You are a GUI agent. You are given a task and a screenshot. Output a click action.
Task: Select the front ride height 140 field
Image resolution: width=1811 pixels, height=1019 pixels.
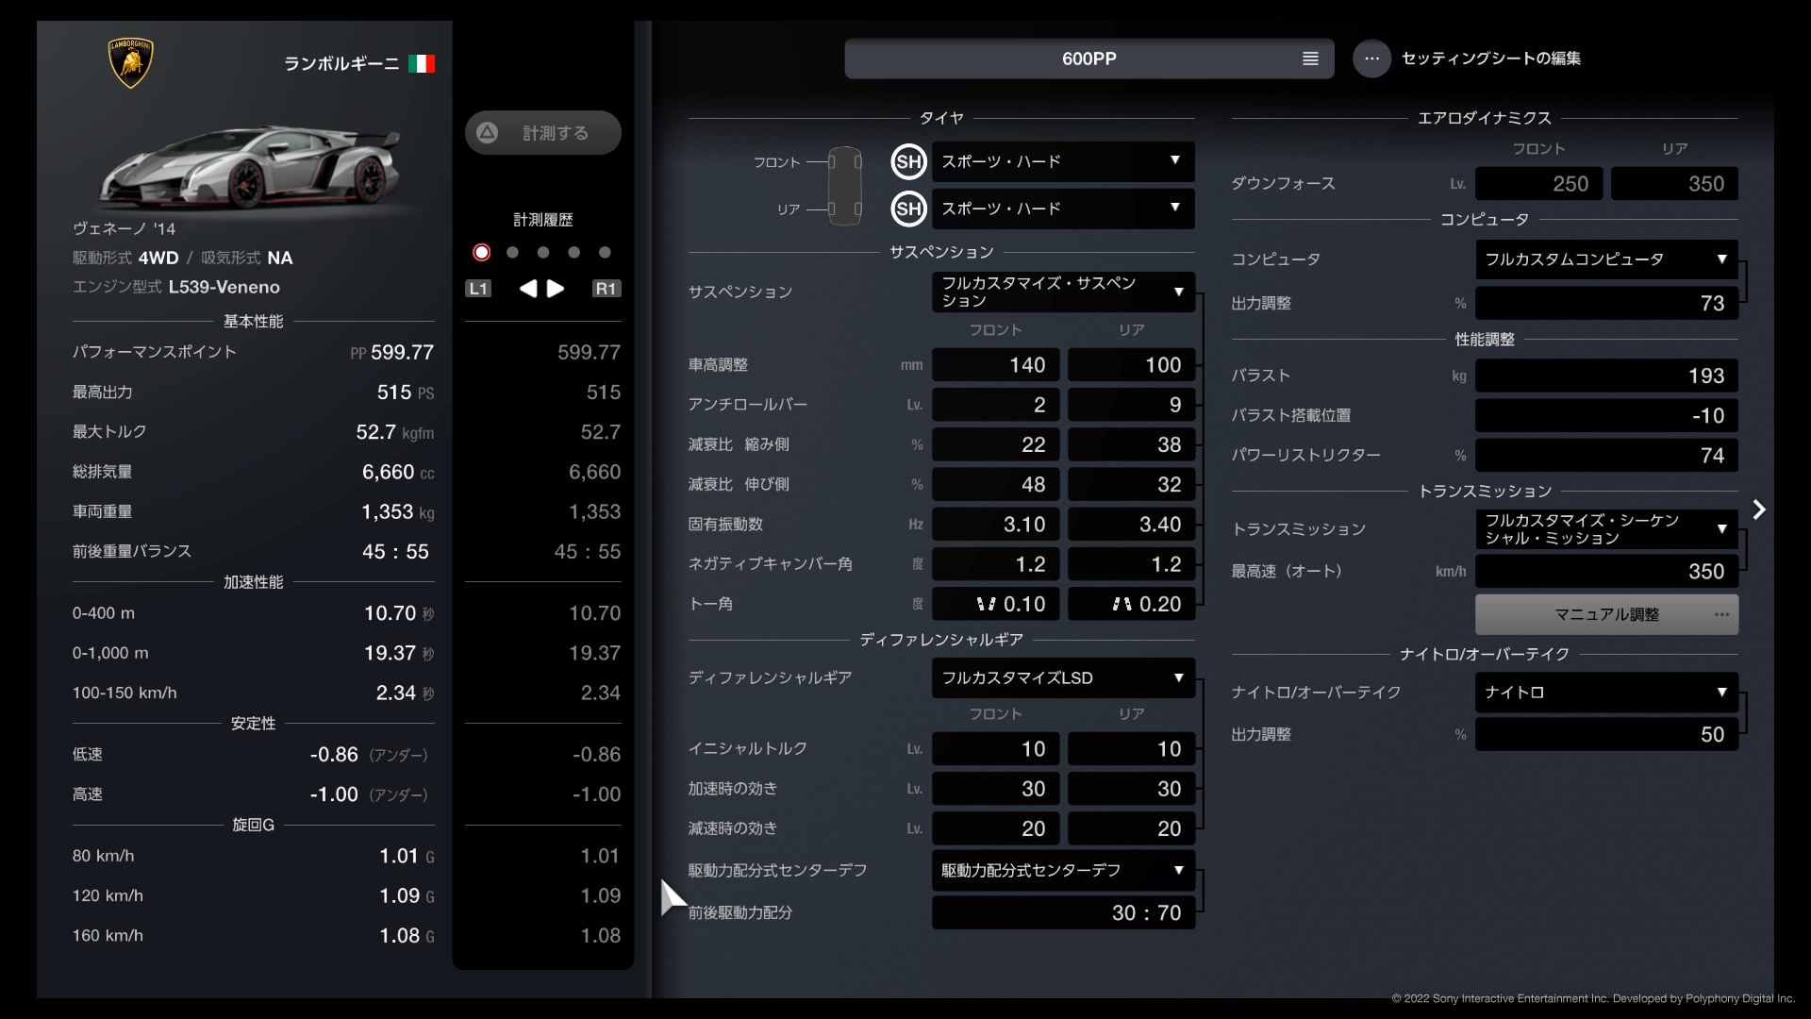pyautogui.click(x=995, y=364)
